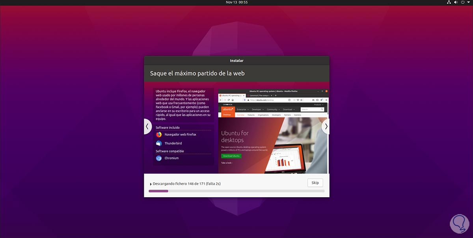The width and height of the screenshot is (473, 238).
Task: Advance to the next slide arrow
Action: (326, 126)
